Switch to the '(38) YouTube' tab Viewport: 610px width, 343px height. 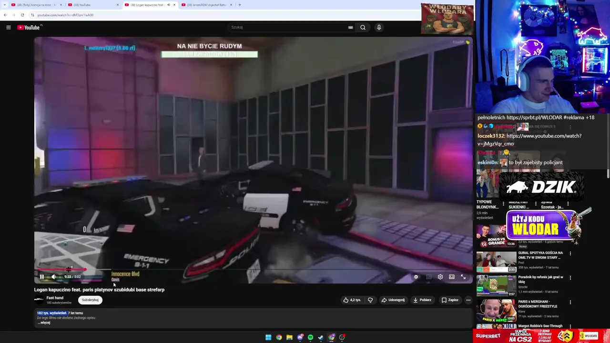point(93,5)
